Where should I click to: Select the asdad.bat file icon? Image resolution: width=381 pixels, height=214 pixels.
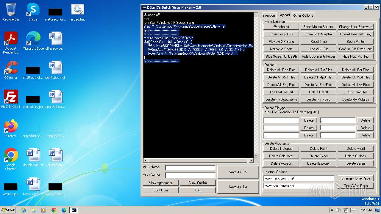78,12
